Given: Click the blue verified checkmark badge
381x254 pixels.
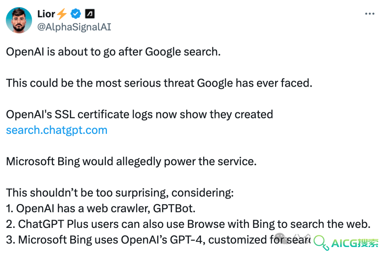Looking at the screenshot, I should click(x=75, y=14).
